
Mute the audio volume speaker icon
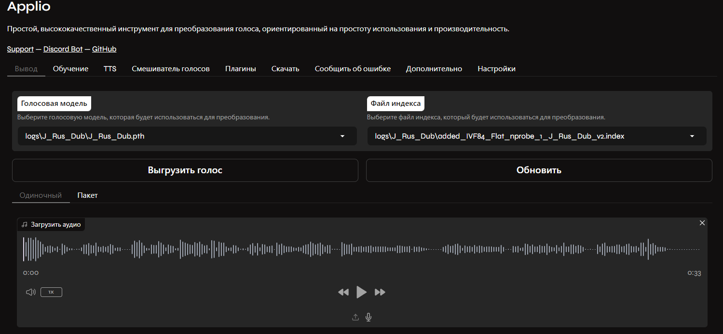(x=31, y=292)
